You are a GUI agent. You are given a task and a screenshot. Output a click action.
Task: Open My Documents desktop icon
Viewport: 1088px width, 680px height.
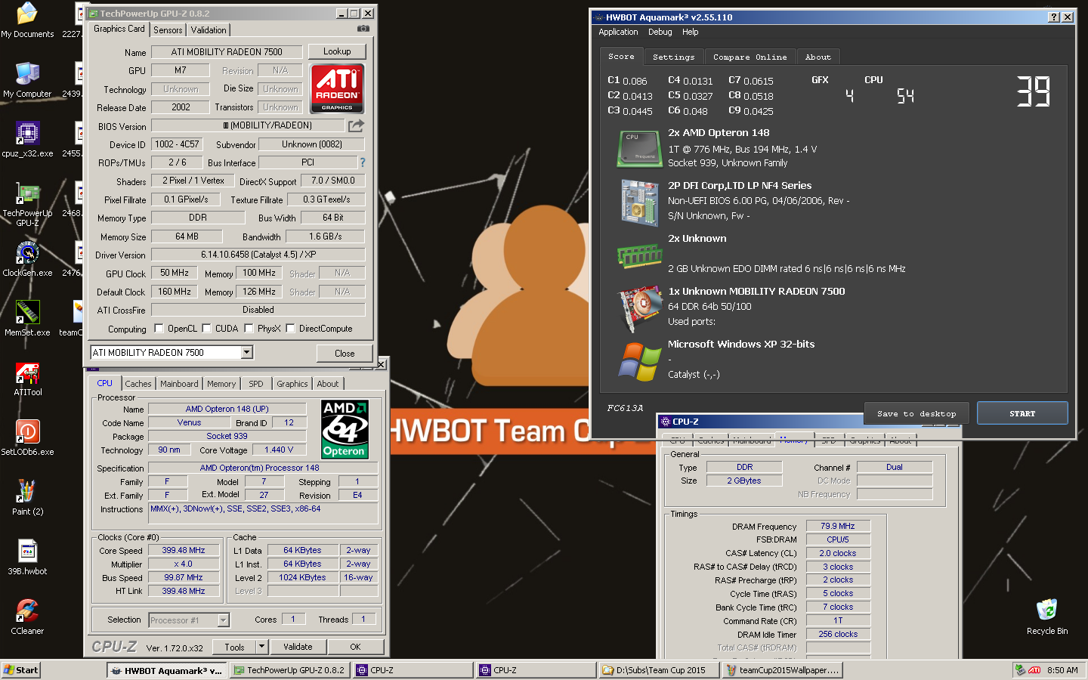27,20
